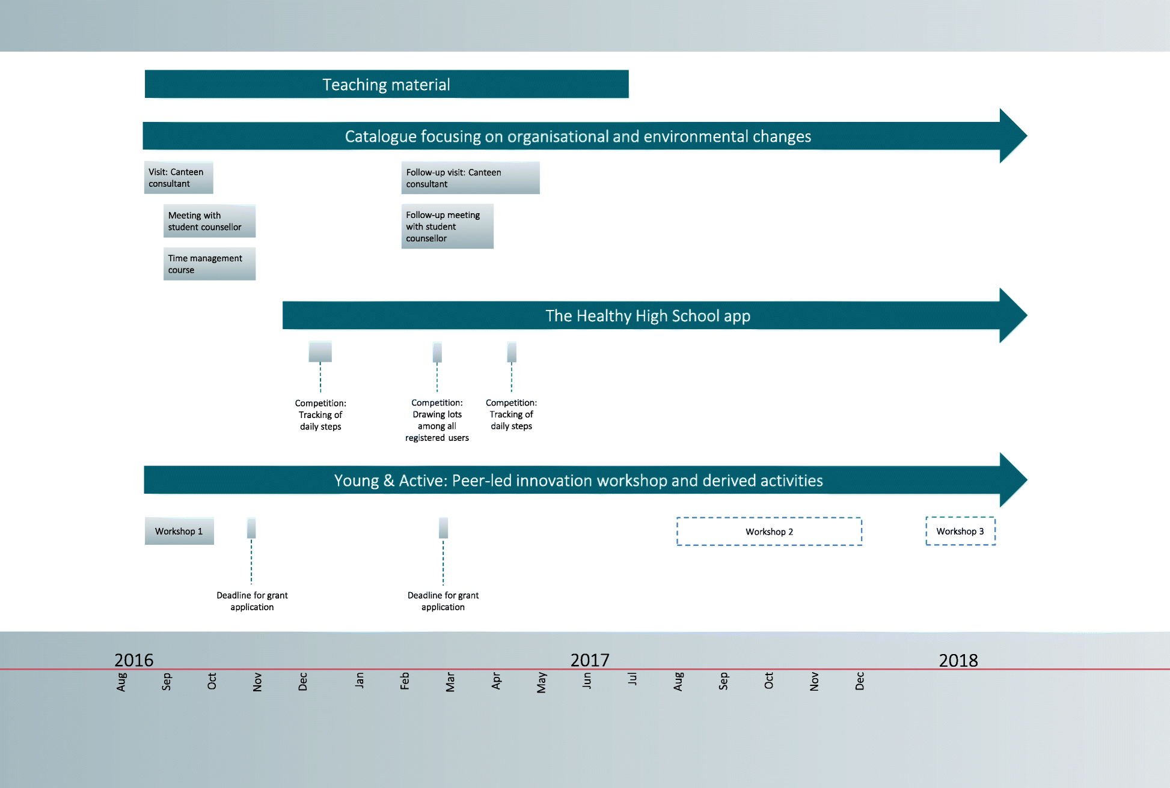Click the Drawing lots among registered users label
Image resolution: width=1170 pixels, height=788 pixels.
click(x=437, y=420)
